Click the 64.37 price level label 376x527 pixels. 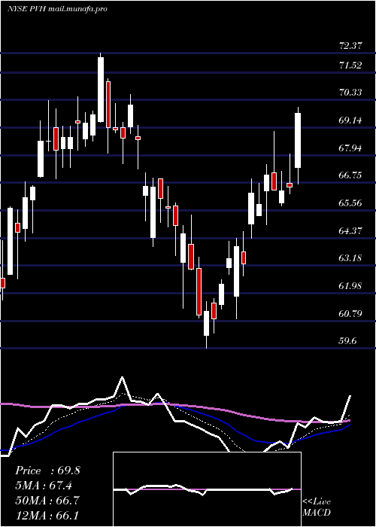click(350, 230)
